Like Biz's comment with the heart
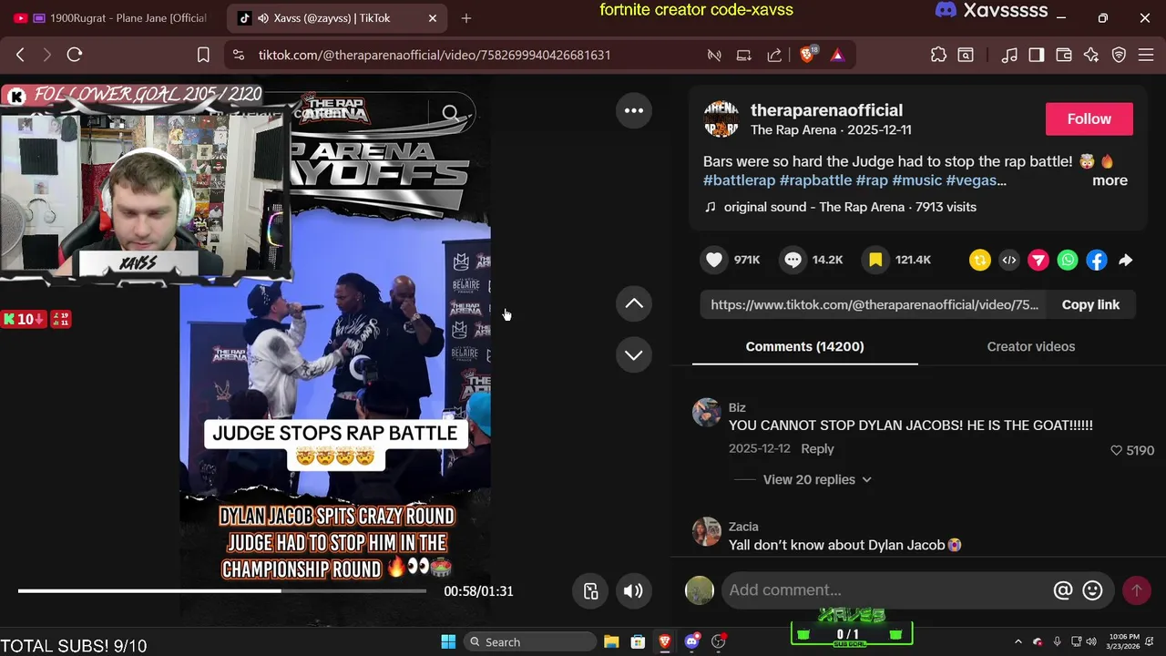Viewport: 1166px width, 656px height. pyautogui.click(x=1116, y=450)
